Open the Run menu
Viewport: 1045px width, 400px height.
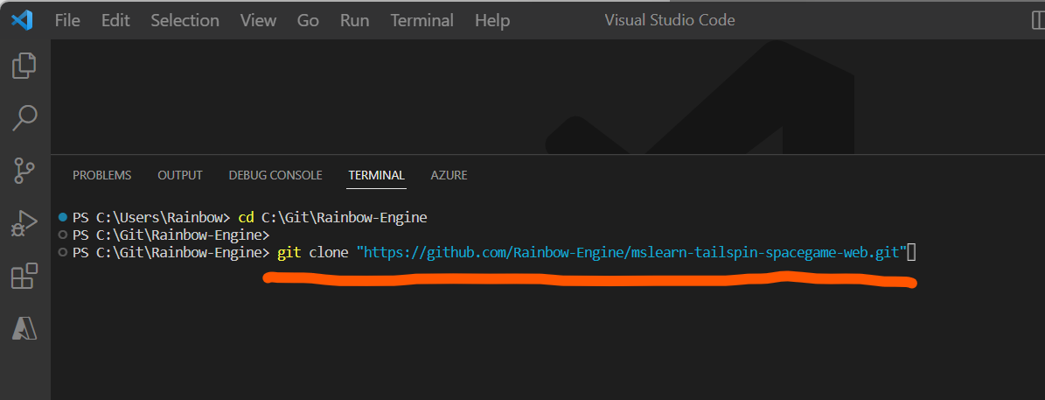(x=354, y=21)
